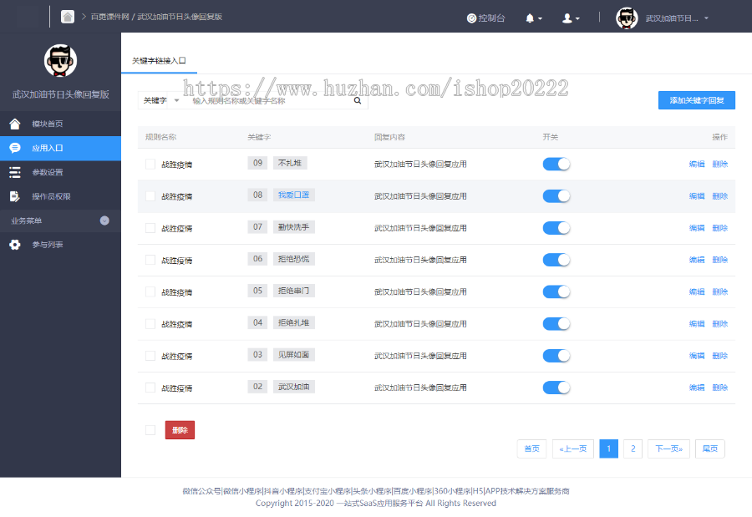Click 下一页» next page button
This screenshot has width=752, height=517.
pos(669,449)
